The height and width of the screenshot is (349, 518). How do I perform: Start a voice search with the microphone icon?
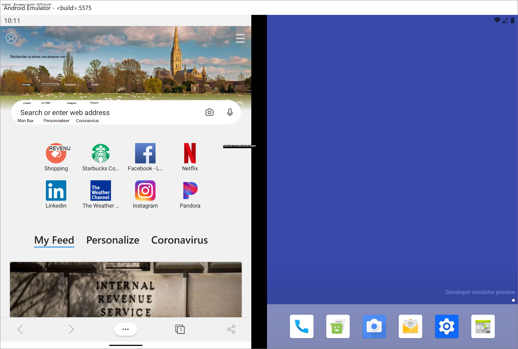tap(230, 112)
